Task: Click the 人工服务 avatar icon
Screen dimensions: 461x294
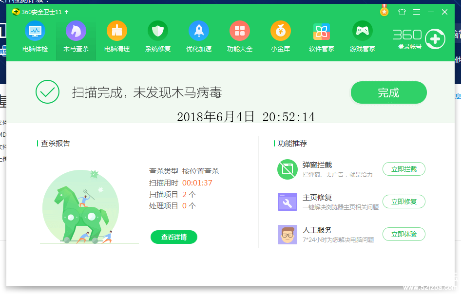Action: coord(288,235)
